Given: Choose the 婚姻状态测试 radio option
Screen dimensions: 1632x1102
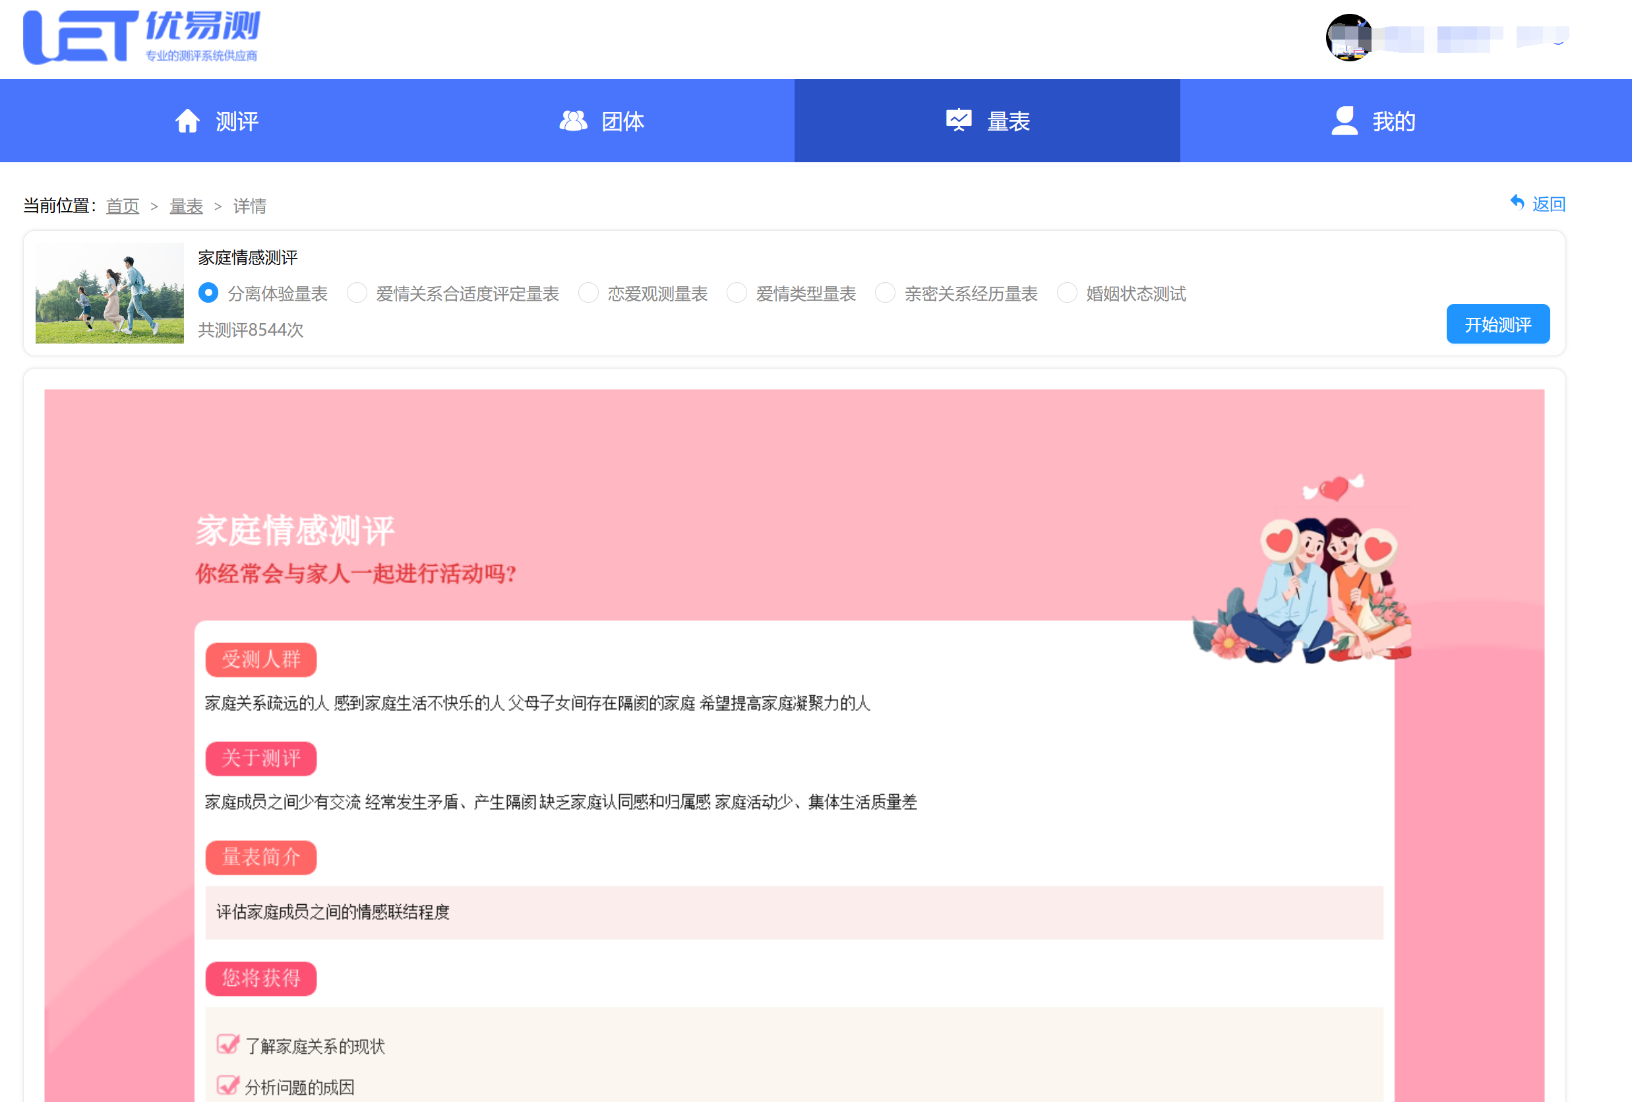Looking at the screenshot, I should tap(1067, 293).
